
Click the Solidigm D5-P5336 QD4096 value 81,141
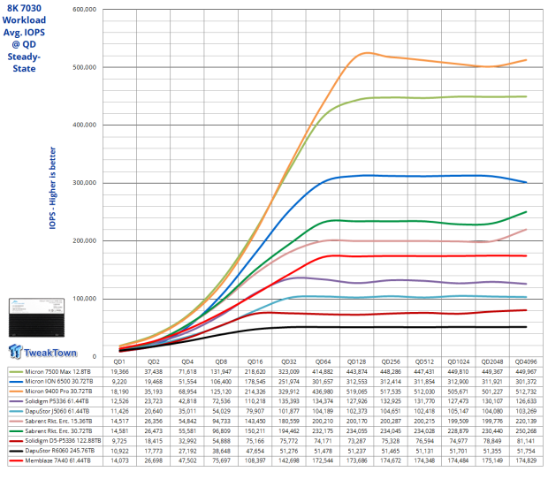[526, 441]
